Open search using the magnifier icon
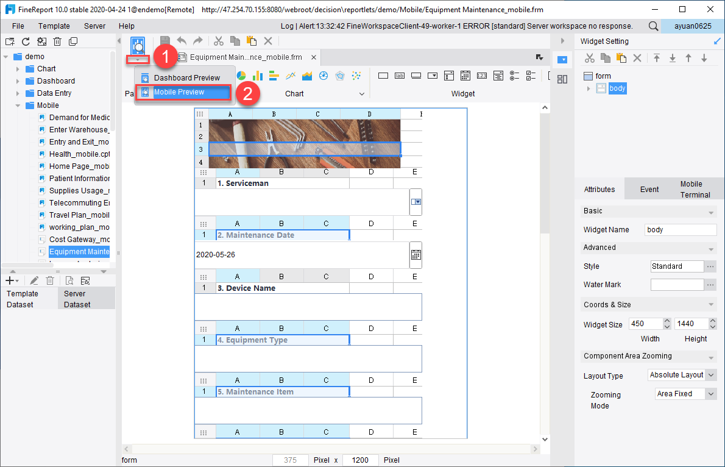This screenshot has width=725, height=467. (x=653, y=26)
